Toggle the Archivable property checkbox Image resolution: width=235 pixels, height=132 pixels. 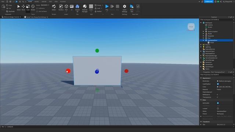point(218,103)
